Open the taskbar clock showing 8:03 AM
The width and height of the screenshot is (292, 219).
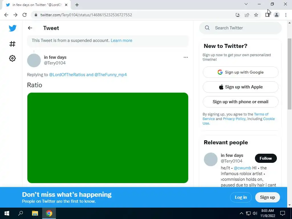267,213
